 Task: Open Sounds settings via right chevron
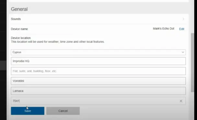(x=183, y=19)
